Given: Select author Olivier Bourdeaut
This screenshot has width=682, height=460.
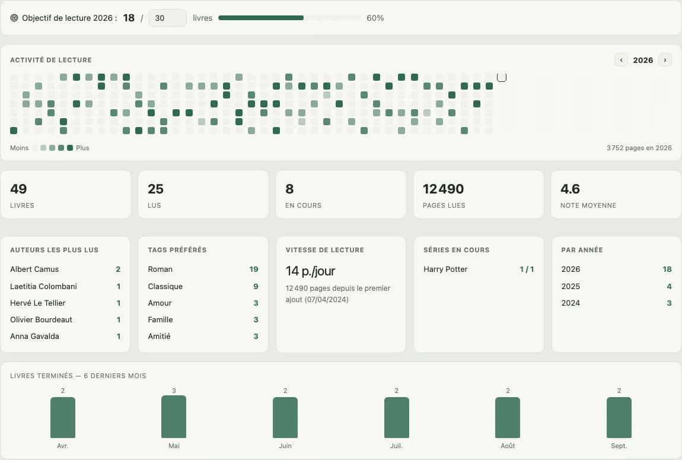Looking at the screenshot, I should (x=65, y=319).
